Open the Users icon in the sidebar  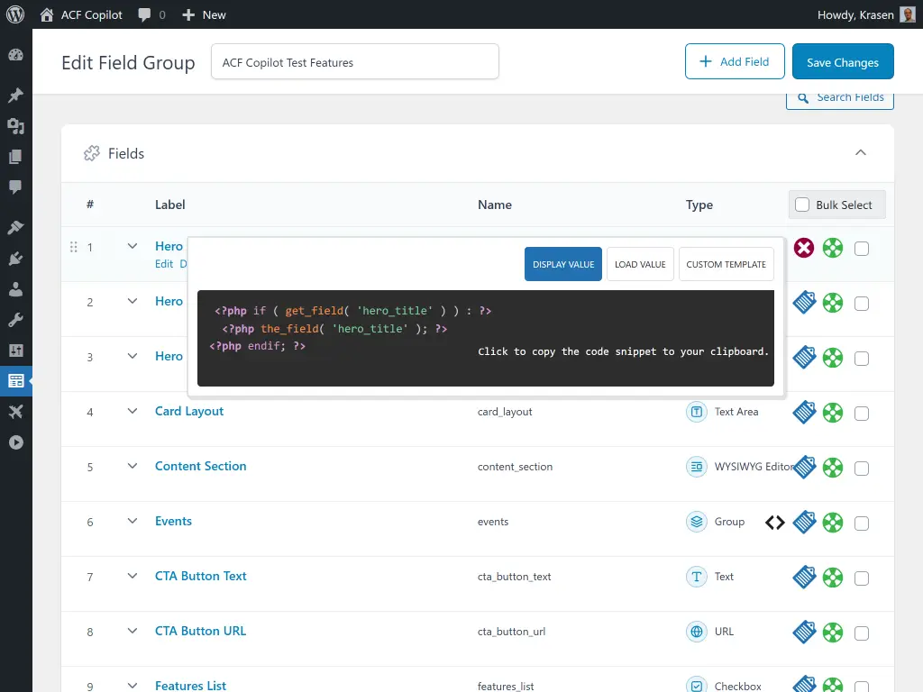[x=16, y=289]
